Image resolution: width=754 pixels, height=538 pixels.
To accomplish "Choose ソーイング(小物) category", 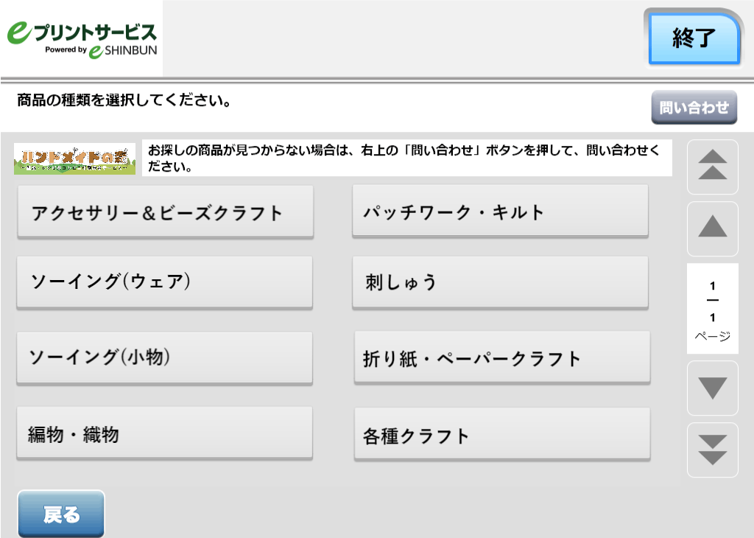I will pyautogui.click(x=164, y=357).
